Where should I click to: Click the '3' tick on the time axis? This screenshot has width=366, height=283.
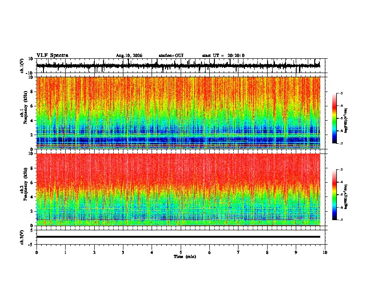123,252
